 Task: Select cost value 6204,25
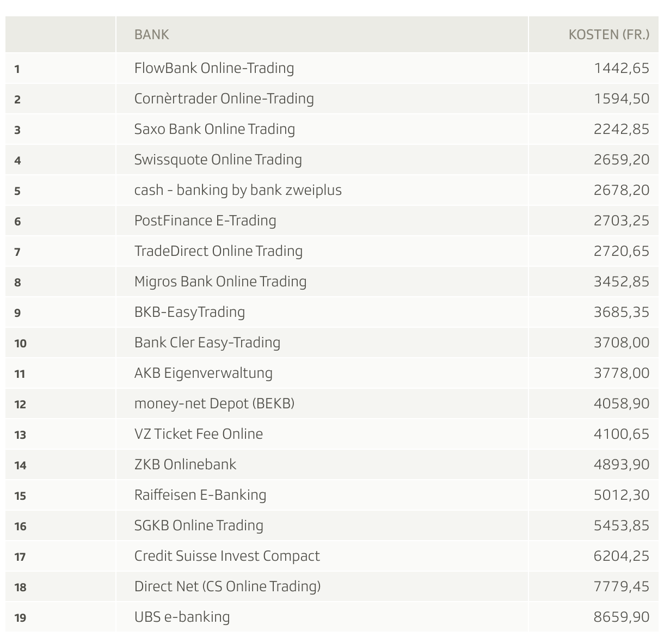pos(622,556)
